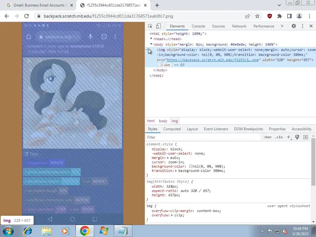
Task: Open the Chrome three-dot menu
Action: tap(309, 16)
